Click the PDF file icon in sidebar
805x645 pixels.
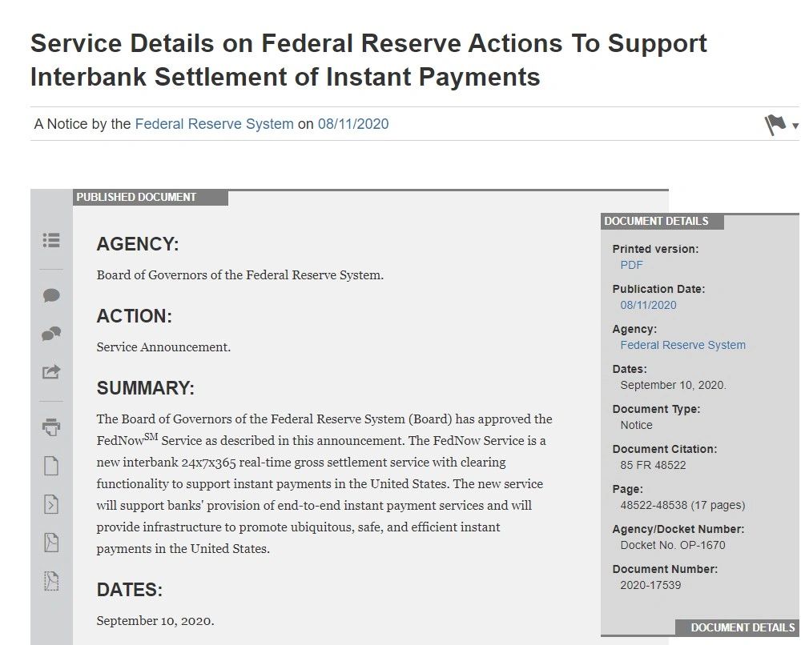click(51, 543)
